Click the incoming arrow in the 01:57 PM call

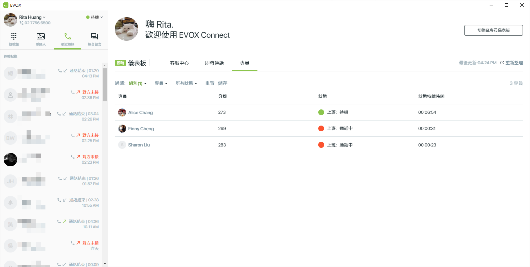pos(65,178)
